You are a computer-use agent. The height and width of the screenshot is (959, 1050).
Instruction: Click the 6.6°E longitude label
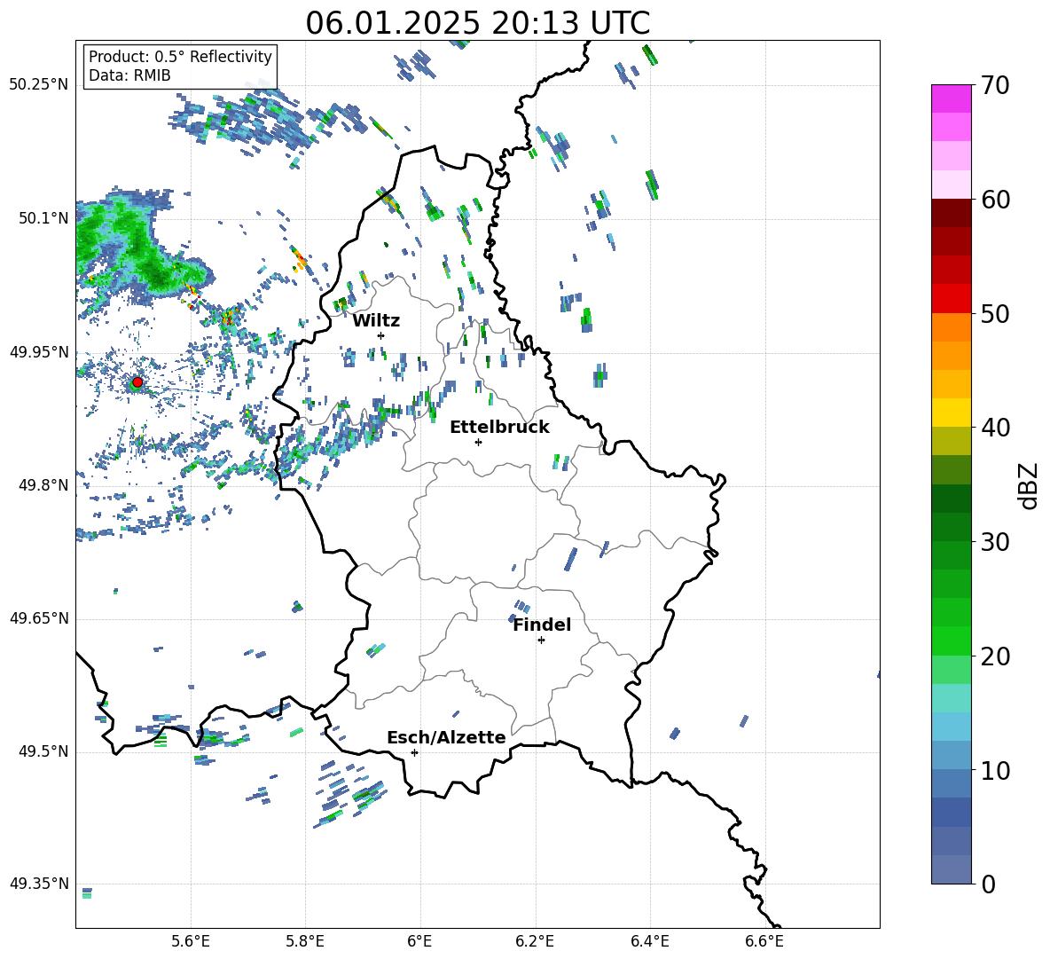pyautogui.click(x=764, y=941)
